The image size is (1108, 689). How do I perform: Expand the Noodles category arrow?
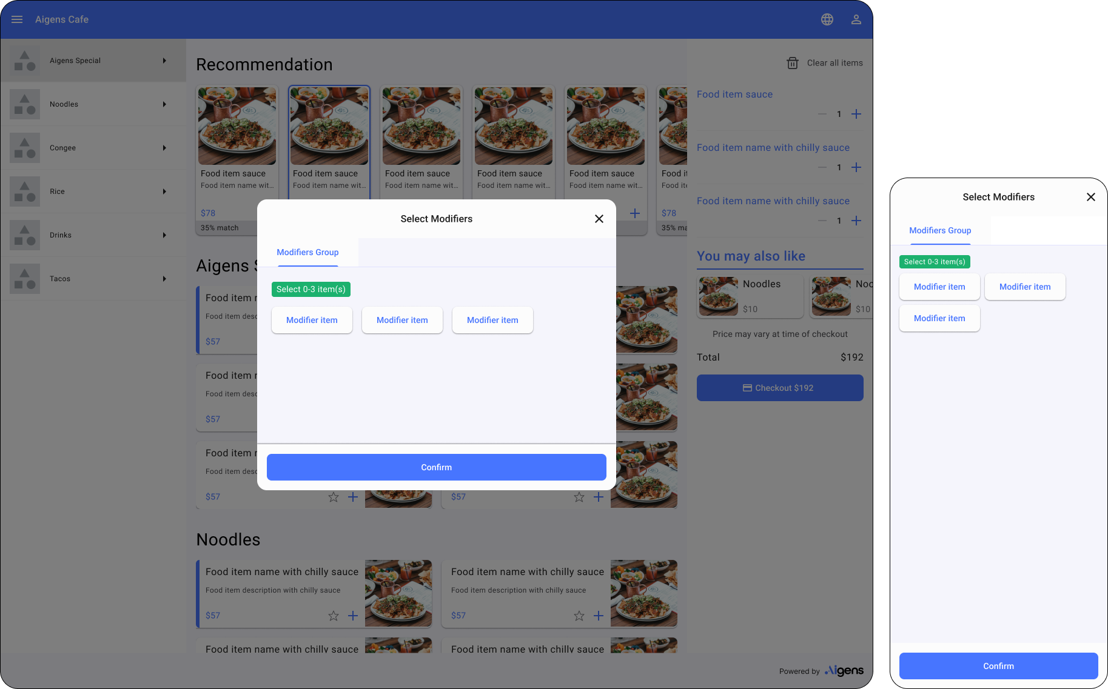coord(164,104)
